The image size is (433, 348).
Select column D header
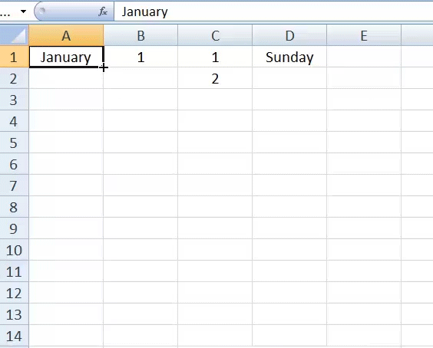[289, 35]
